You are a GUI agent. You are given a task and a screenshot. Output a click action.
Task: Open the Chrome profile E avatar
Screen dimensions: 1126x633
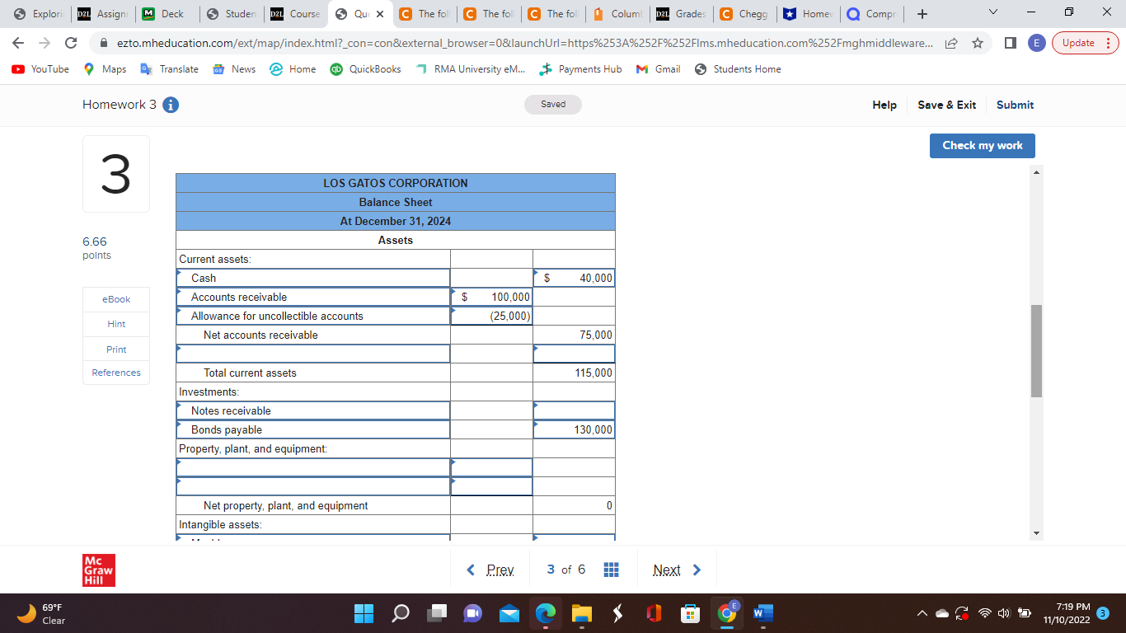point(1035,43)
